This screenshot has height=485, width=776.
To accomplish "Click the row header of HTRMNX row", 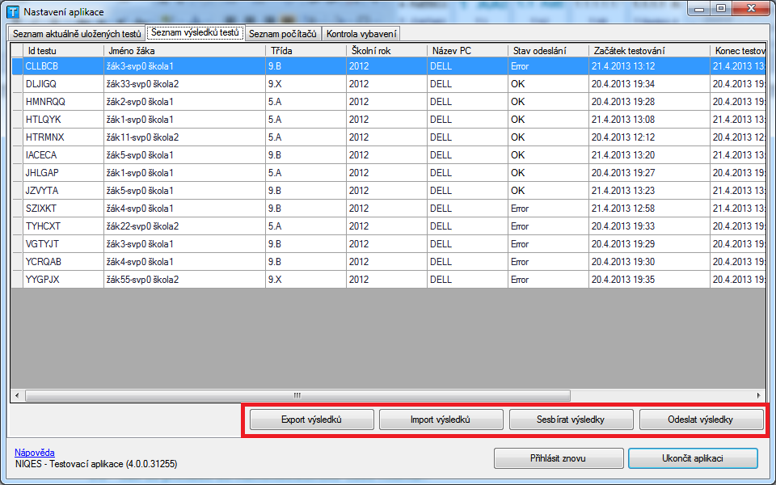I will pyautogui.click(x=17, y=137).
